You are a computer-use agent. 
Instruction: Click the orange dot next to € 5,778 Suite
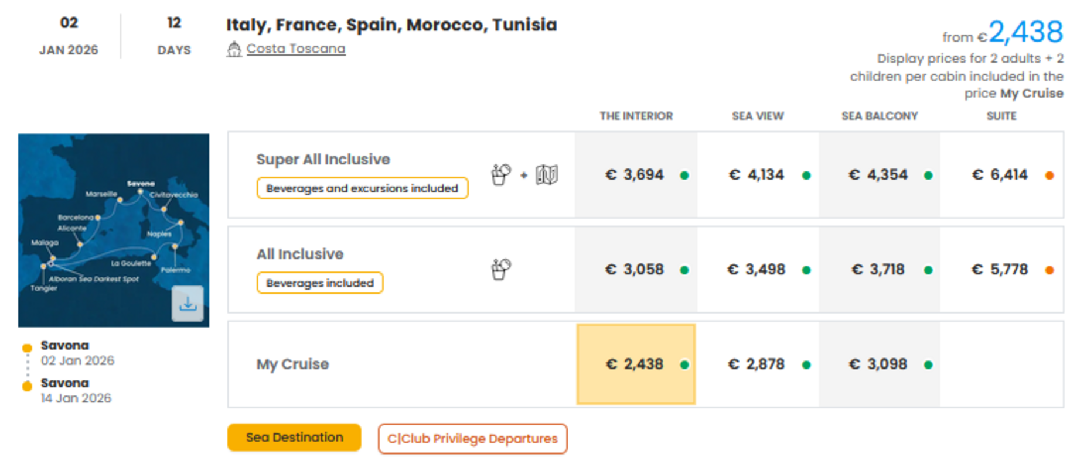coord(1049,270)
